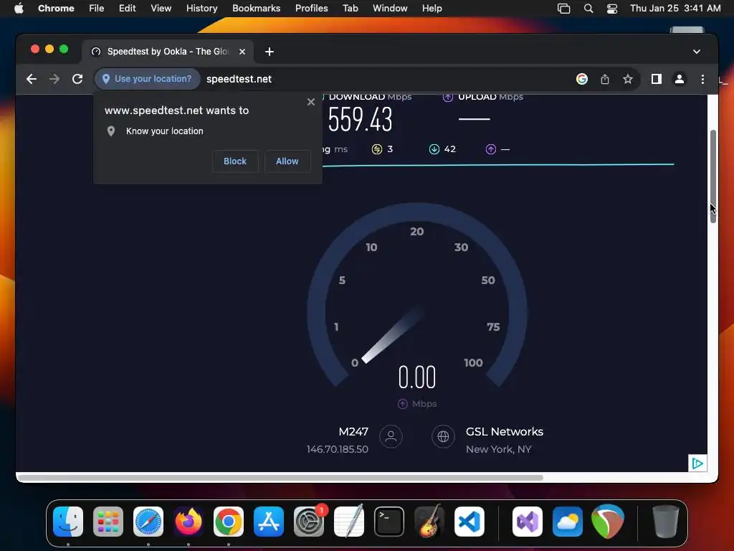Click the Use your location chip
This screenshot has height=551, width=734.
148,79
